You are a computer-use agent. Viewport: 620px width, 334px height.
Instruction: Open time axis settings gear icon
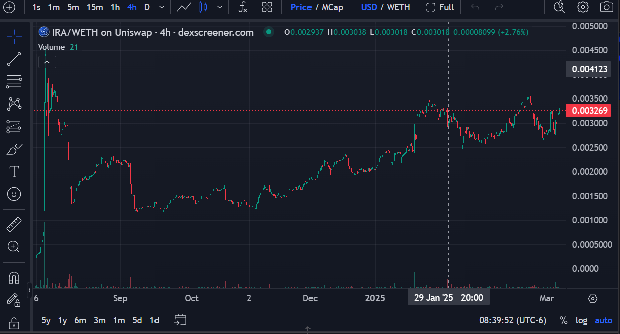coord(593,299)
